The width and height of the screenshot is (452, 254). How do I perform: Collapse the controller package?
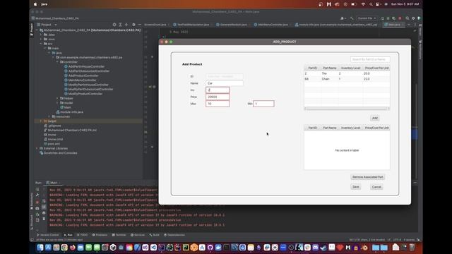(x=57, y=62)
